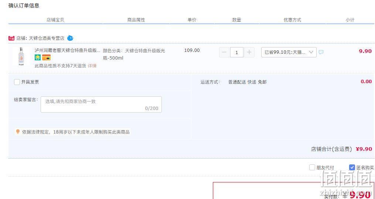Click the 确认订单信息 heading

click(24, 6)
